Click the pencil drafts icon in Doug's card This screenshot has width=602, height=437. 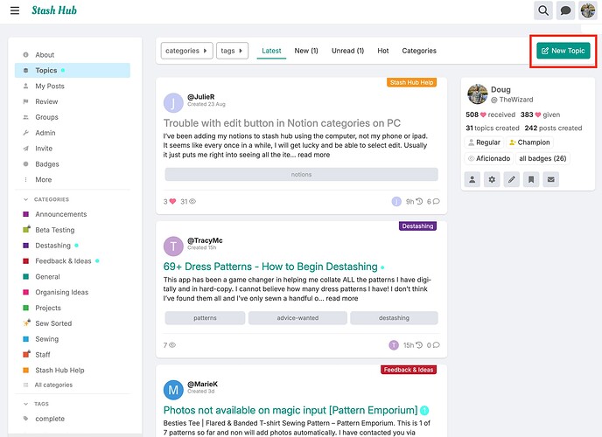pos(512,179)
